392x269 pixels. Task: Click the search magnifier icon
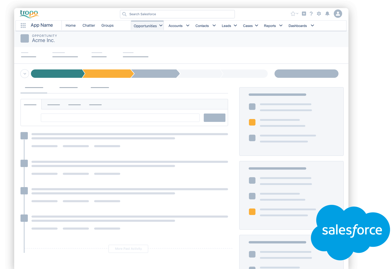click(124, 14)
